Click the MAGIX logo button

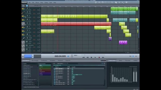click(24, 2)
